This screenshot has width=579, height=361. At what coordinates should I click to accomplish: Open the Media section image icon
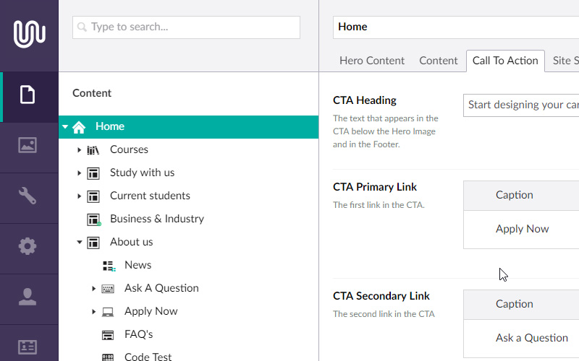tap(28, 145)
